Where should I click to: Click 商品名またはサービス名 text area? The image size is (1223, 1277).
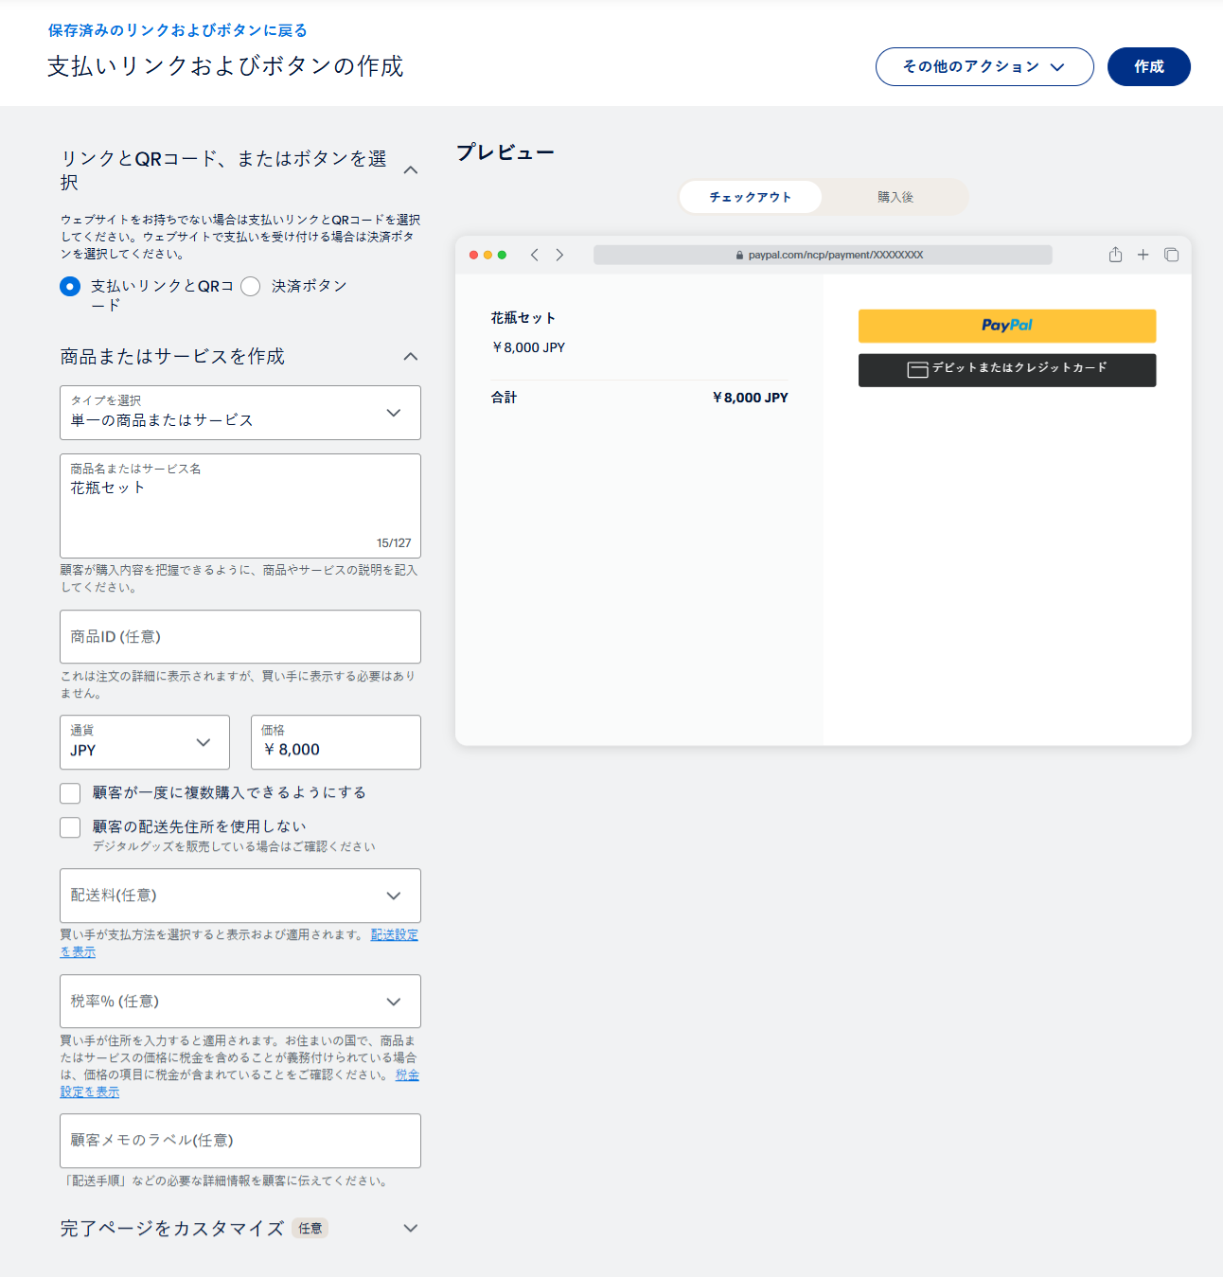(x=240, y=506)
